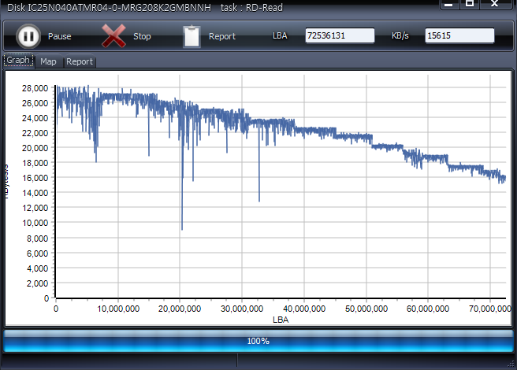Click the Report label next to the clipboard
The image size is (517, 370).
click(222, 36)
